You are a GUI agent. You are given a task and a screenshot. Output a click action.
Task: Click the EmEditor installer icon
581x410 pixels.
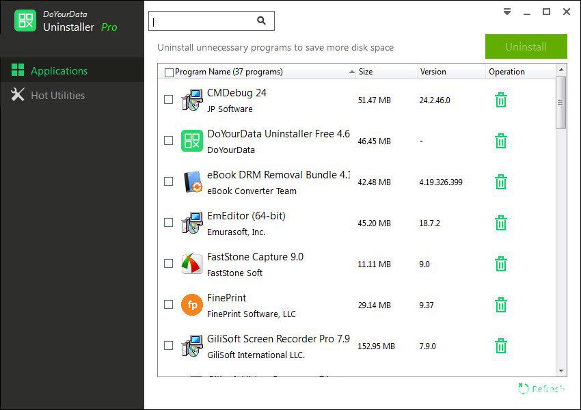[192, 223]
